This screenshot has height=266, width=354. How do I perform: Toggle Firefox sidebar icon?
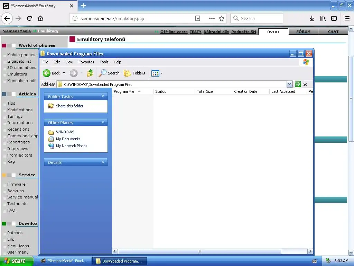(334, 19)
